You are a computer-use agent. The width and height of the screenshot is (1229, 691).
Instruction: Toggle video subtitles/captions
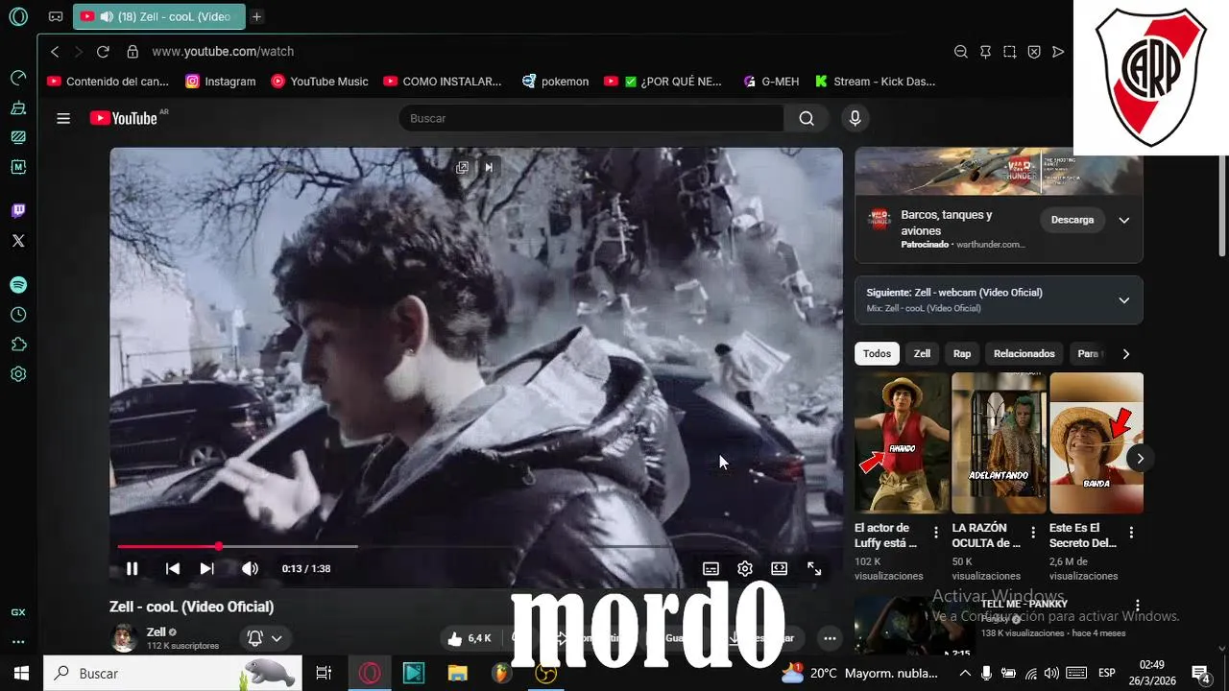(x=711, y=568)
